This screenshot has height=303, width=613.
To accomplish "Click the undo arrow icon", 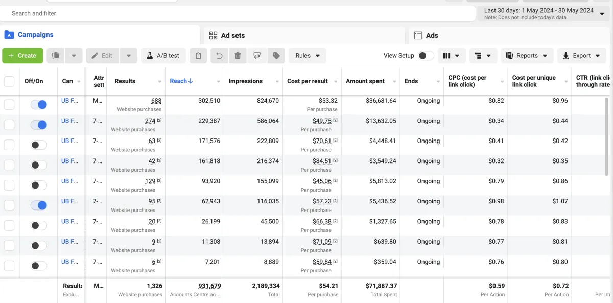I will (219, 56).
